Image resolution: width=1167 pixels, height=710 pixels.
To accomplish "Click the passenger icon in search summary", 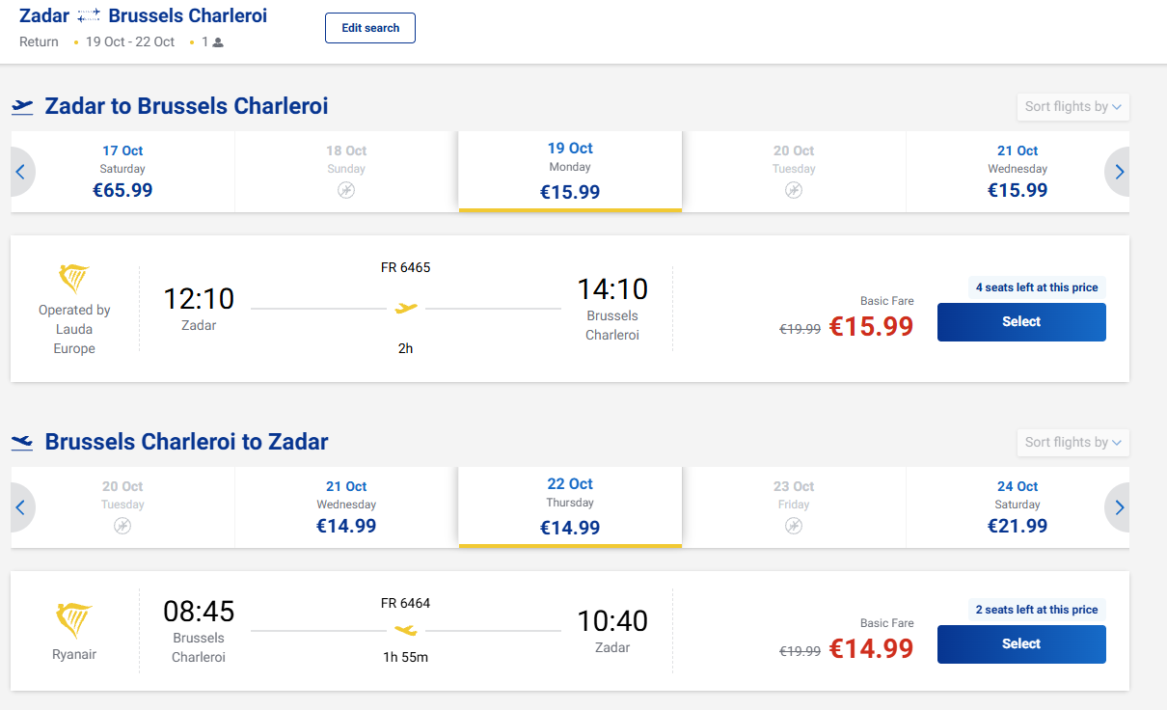I will pyautogui.click(x=218, y=42).
